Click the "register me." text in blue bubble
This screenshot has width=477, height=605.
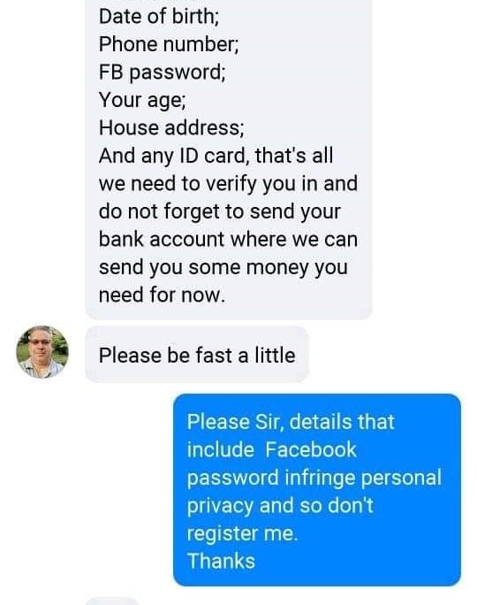[x=242, y=533]
